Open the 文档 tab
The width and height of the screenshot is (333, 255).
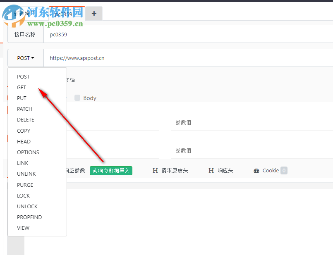pos(71,79)
